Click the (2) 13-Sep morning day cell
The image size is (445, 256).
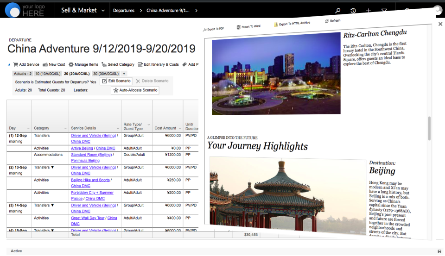click(x=19, y=170)
